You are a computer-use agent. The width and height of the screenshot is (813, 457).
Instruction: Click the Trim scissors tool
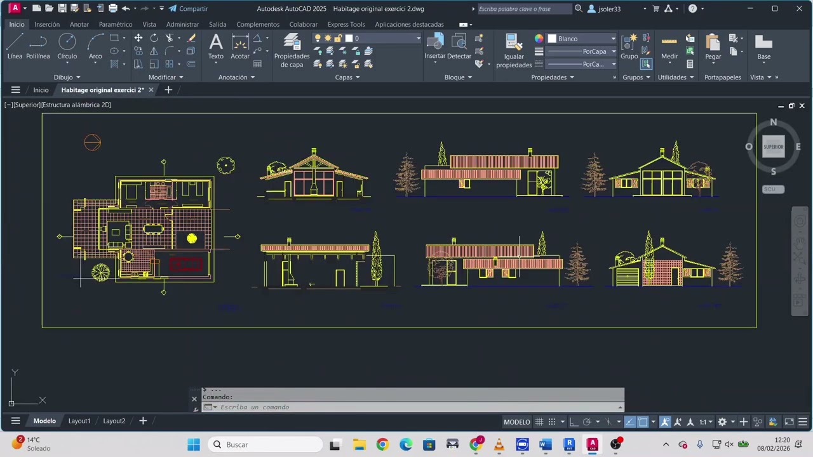[170, 38]
